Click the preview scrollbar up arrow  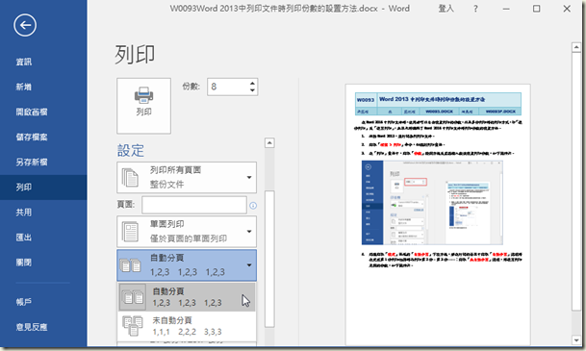coord(576,47)
